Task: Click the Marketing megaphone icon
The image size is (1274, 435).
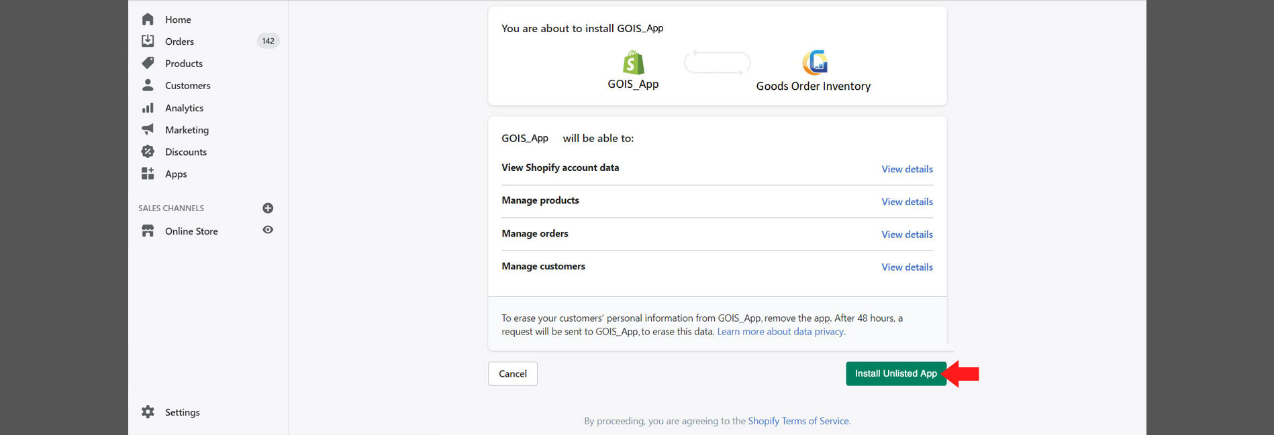Action: [x=148, y=129]
